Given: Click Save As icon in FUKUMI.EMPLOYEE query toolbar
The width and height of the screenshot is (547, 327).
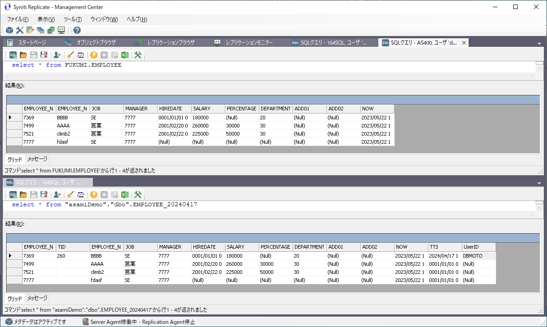Looking at the screenshot, I should coord(44,55).
